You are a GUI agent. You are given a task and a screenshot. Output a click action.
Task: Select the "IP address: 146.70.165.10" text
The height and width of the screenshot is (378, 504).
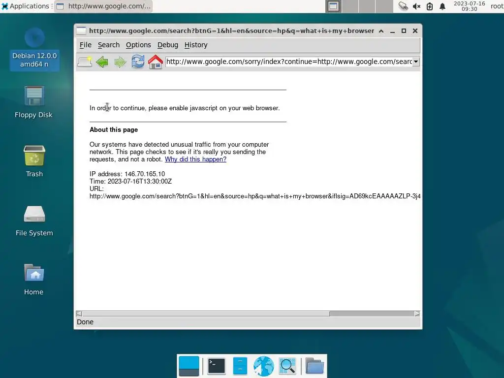127,174
